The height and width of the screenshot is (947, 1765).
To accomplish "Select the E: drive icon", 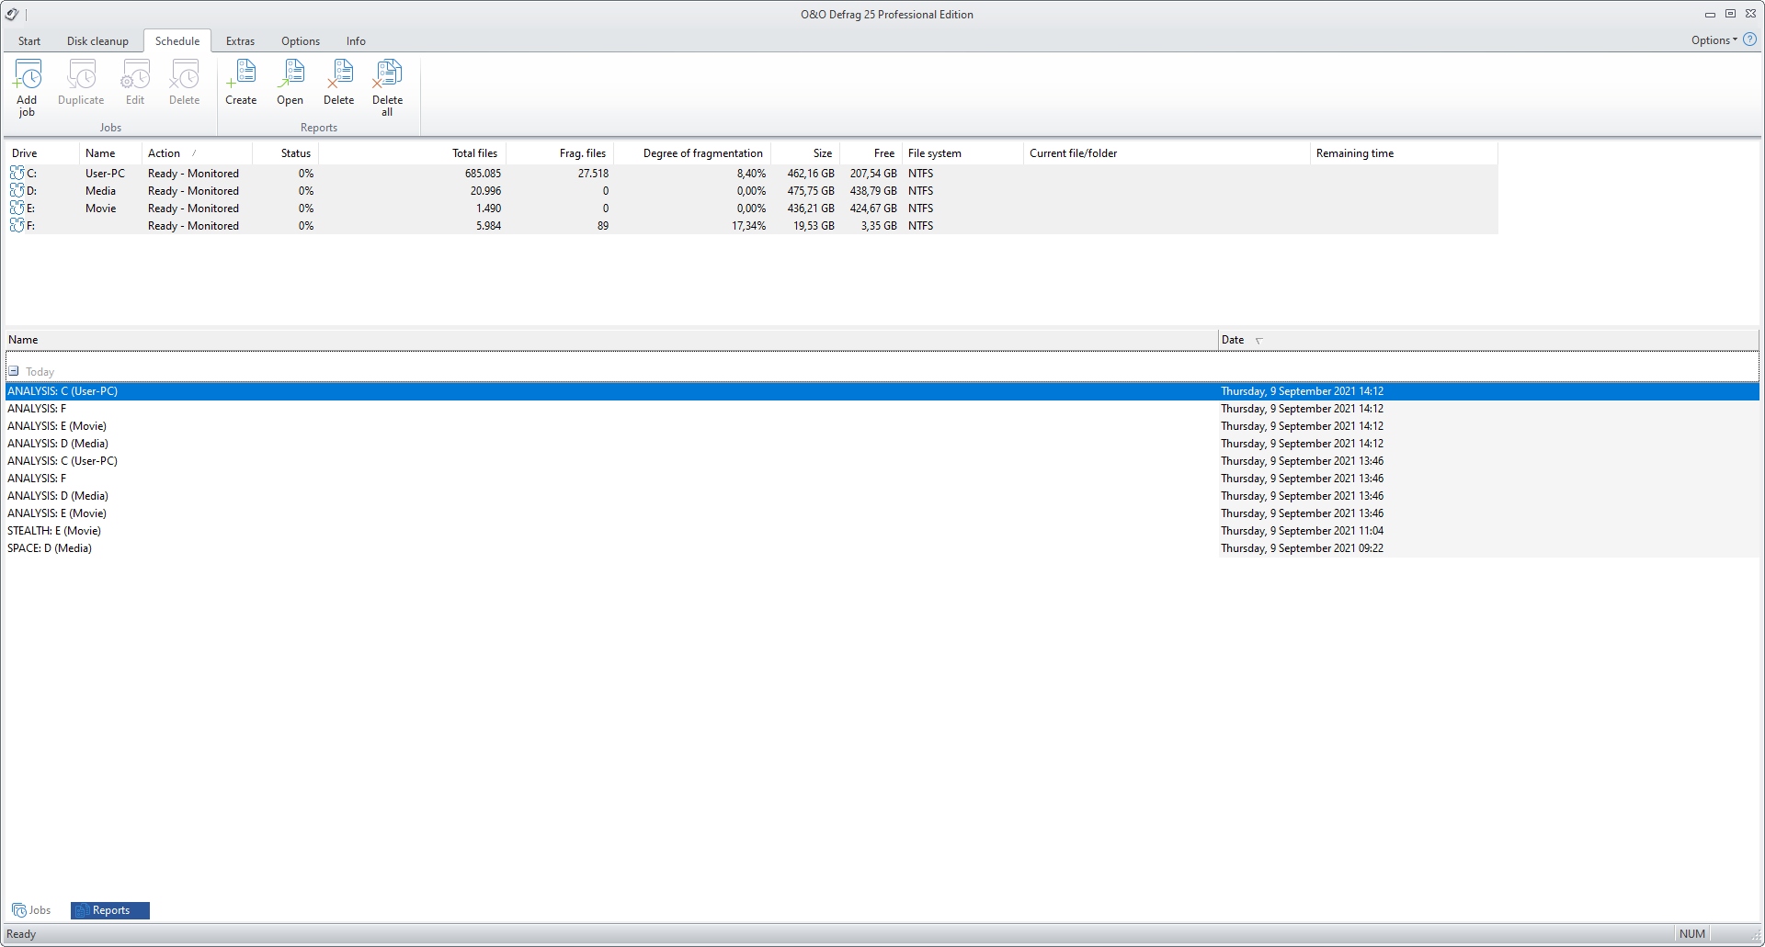I will (17, 208).
